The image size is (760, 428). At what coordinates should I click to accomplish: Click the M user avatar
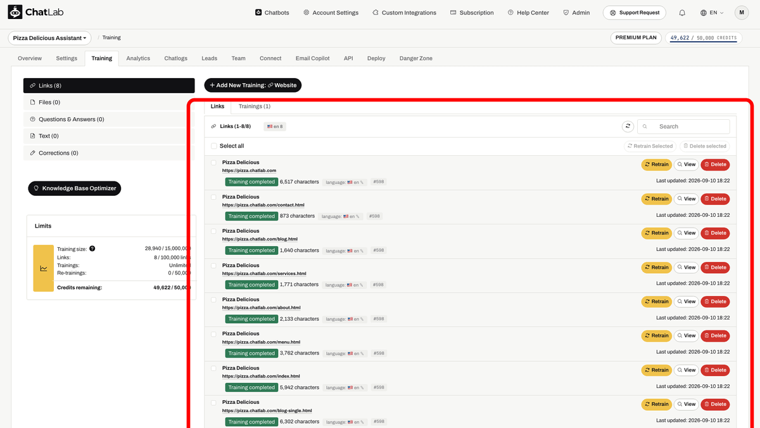pos(742,13)
